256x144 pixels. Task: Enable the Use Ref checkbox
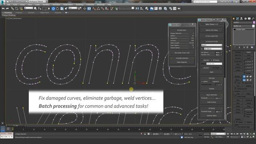click(x=202, y=68)
